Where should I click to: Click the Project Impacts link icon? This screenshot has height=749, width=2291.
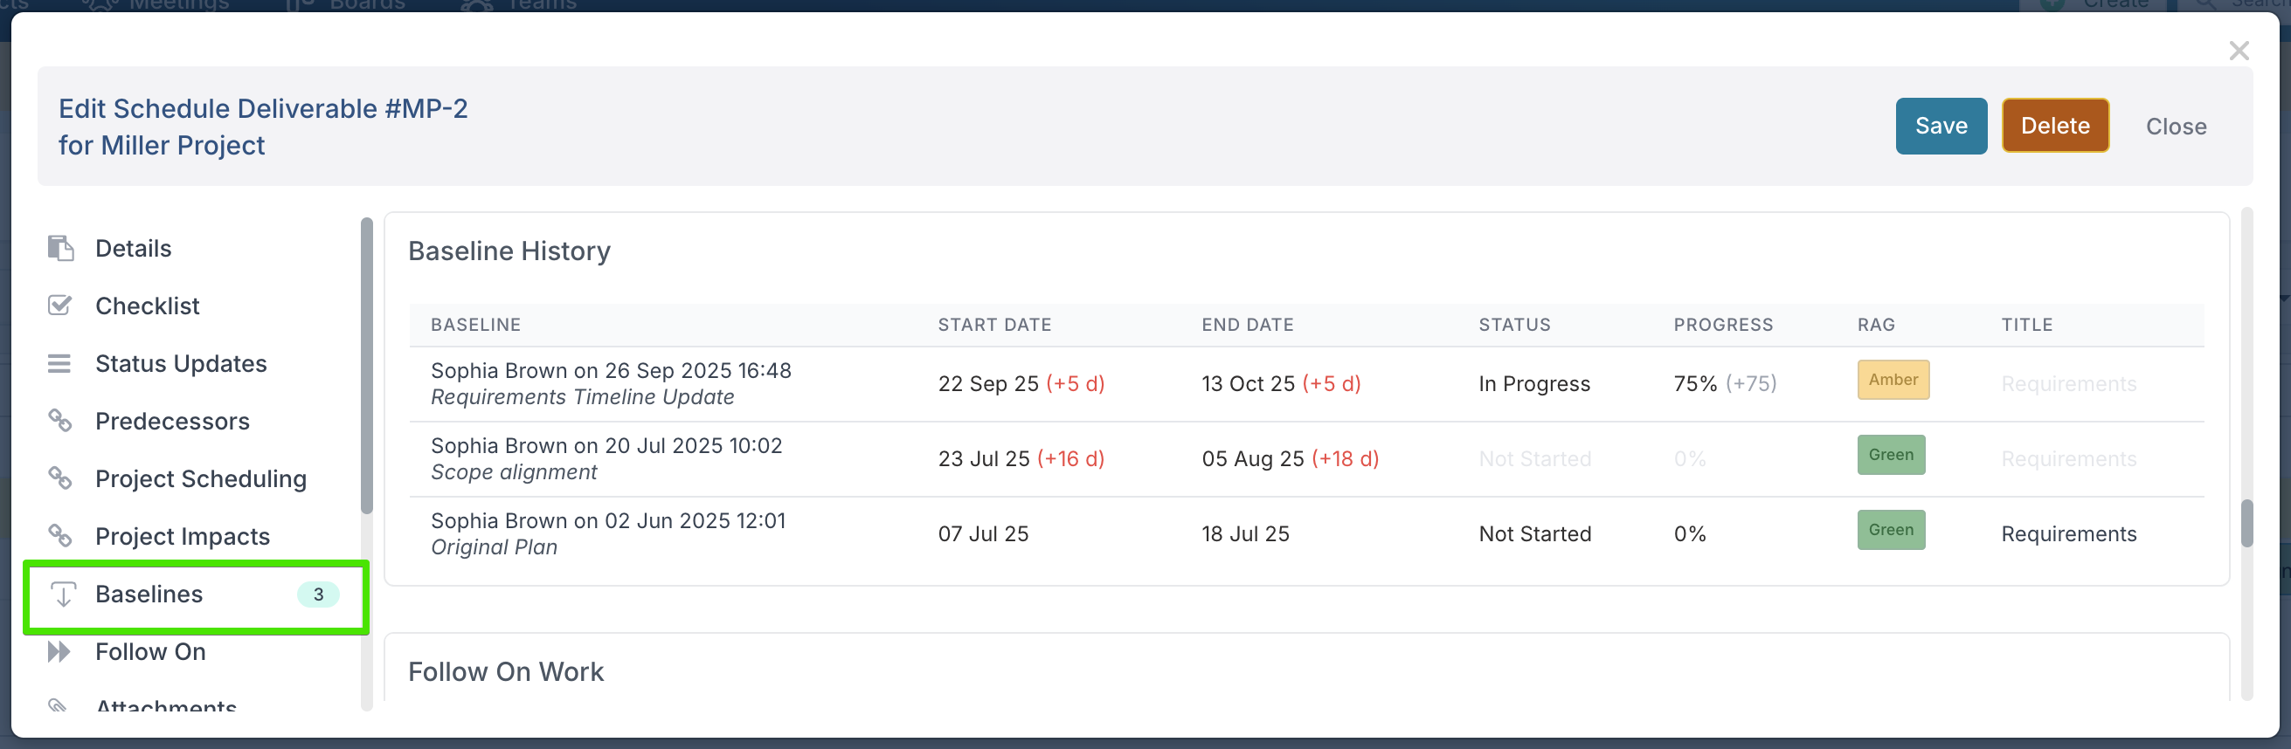[x=59, y=536]
